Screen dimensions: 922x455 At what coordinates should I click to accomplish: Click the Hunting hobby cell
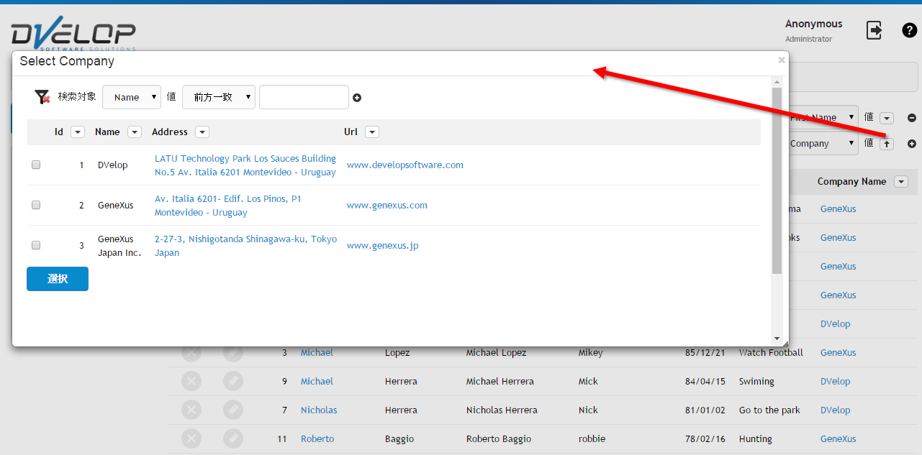pos(756,439)
